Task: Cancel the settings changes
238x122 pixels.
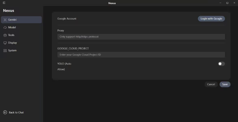Action: click(x=211, y=85)
